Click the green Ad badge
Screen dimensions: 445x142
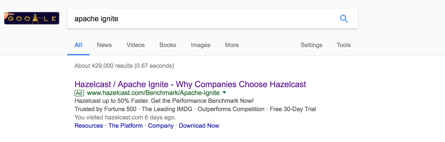click(x=79, y=93)
